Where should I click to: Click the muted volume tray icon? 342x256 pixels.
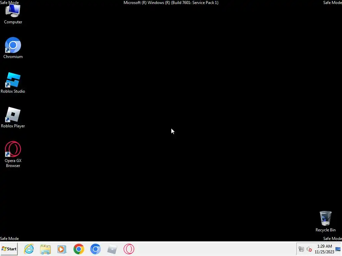pos(309,249)
